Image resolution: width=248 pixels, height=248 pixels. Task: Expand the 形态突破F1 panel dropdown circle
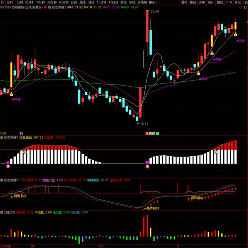tap(1, 180)
